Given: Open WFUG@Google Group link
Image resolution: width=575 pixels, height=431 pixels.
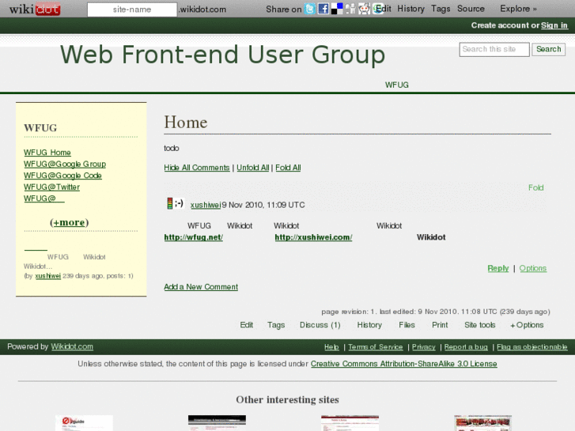Looking at the screenshot, I should click(65, 164).
